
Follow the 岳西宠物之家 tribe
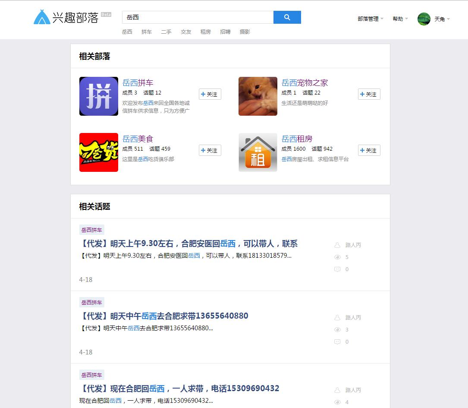[369, 94]
